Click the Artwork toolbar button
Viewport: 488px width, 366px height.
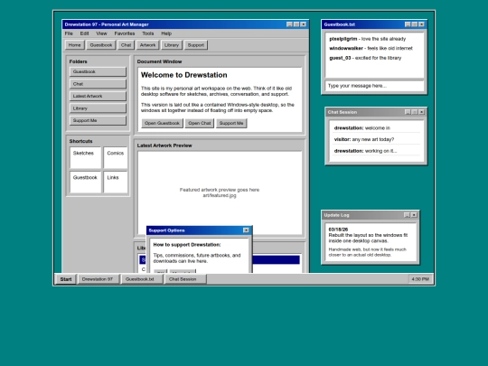click(x=147, y=45)
